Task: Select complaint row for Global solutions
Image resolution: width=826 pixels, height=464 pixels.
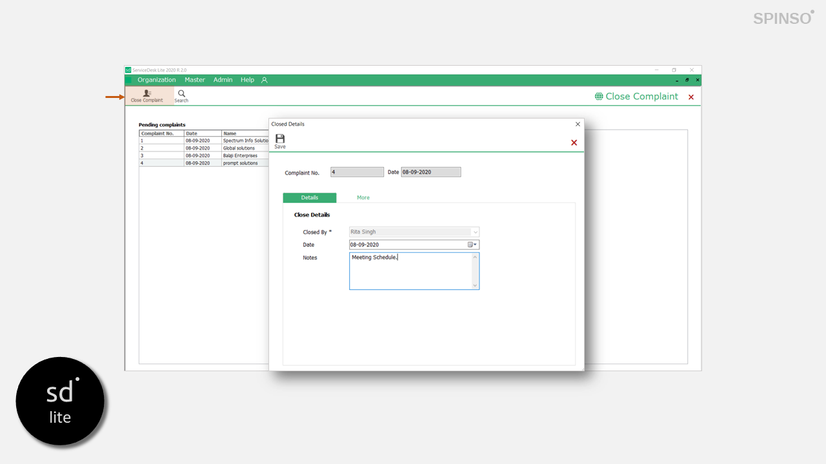Action: click(x=239, y=148)
